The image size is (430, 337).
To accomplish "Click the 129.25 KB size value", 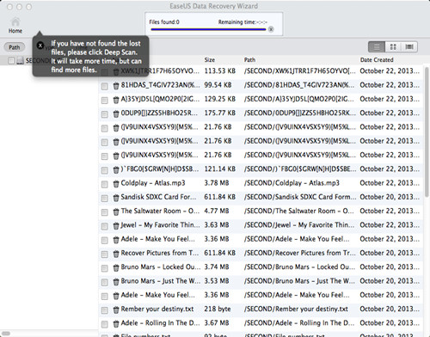I will click(220, 99).
